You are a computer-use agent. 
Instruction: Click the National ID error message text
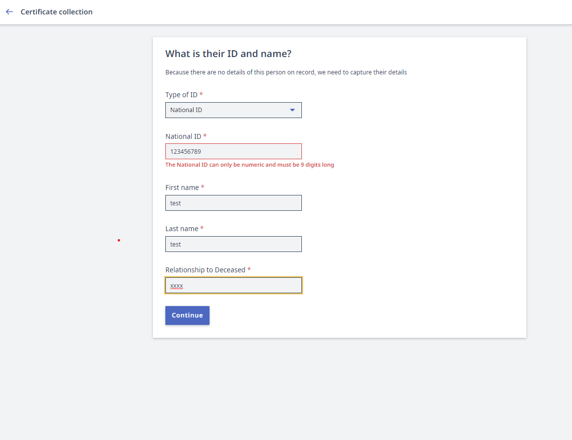pos(249,164)
